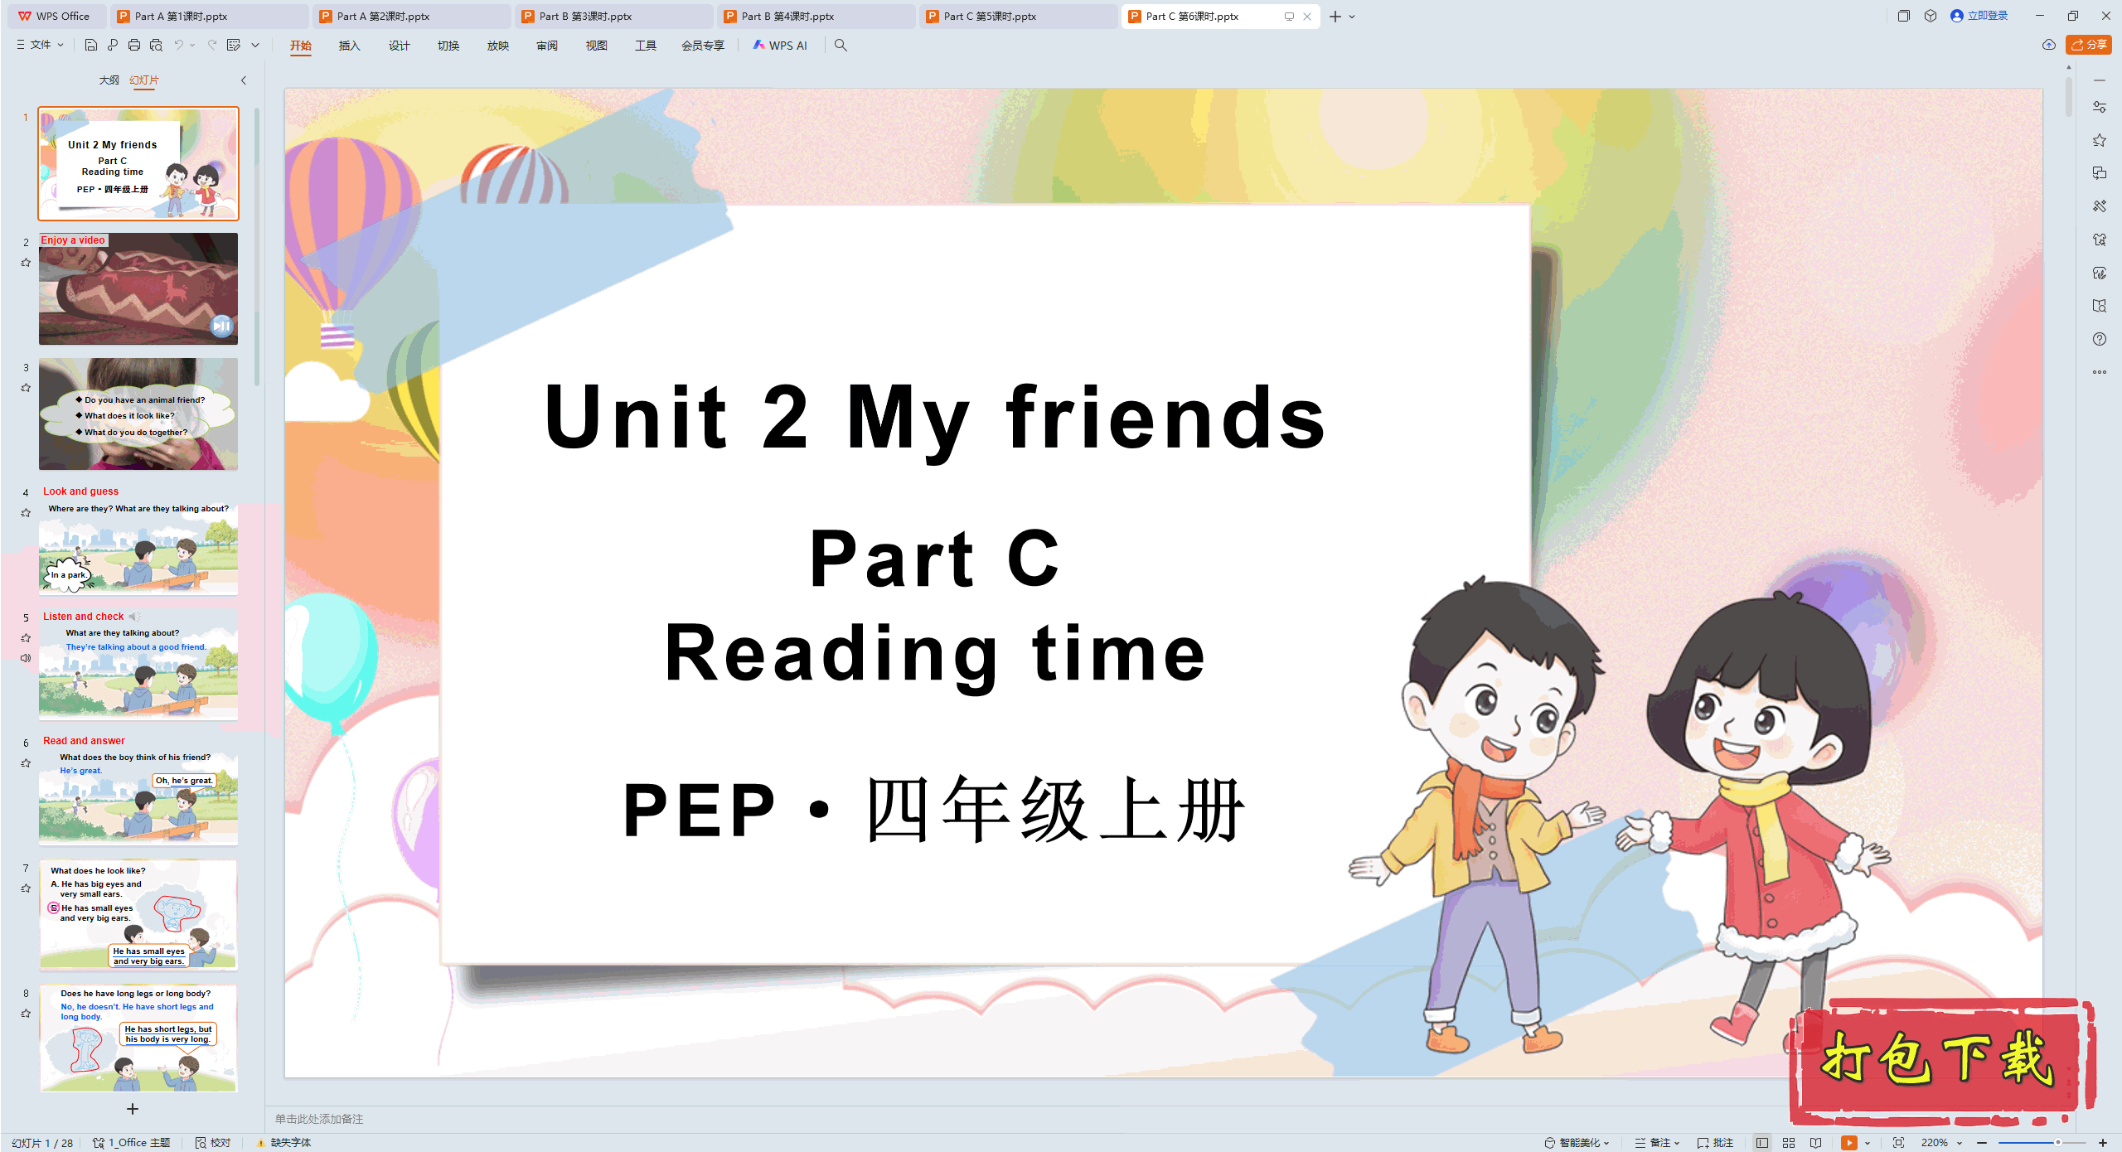Collapse the slide panel with chevron
The height and width of the screenshot is (1152, 2122).
[x=244, y=80]
